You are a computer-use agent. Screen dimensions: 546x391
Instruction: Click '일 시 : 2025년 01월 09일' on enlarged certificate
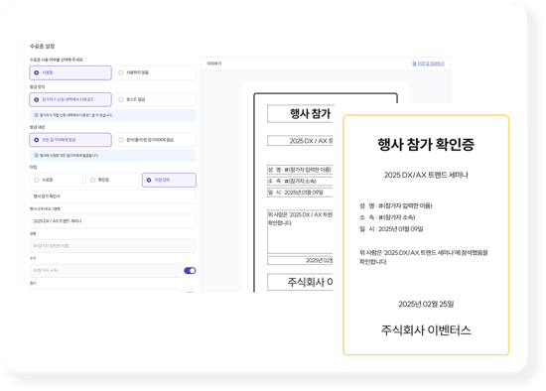[x=391, y=229]
